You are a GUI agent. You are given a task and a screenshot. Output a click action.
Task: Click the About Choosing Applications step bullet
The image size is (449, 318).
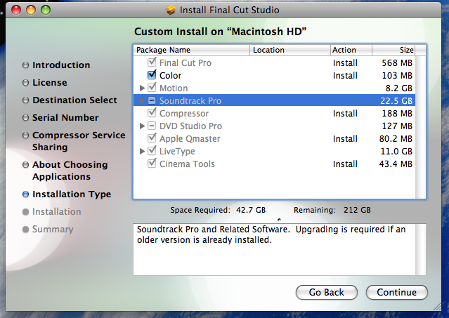tap(25, 165)
